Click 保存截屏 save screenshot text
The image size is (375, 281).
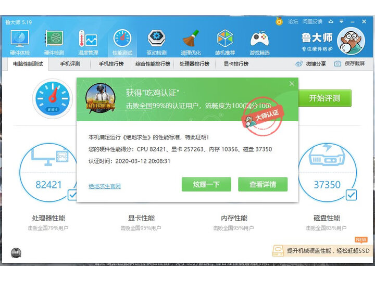[x=355, y=63]
